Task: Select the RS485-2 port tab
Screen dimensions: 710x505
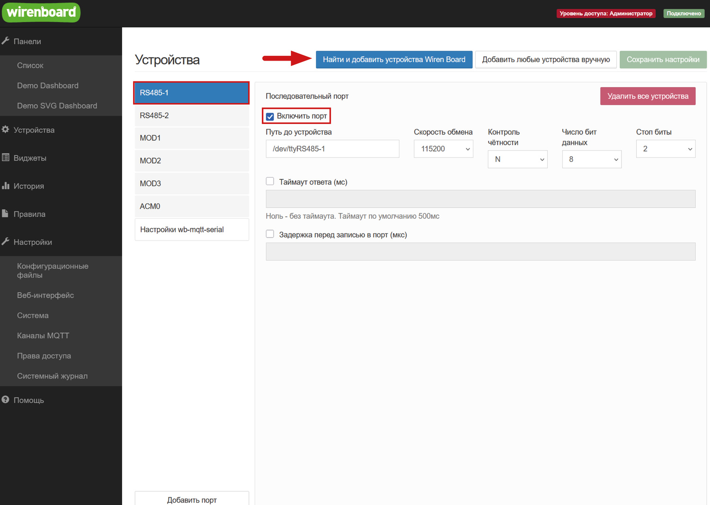Action: [x=192, y=115]
